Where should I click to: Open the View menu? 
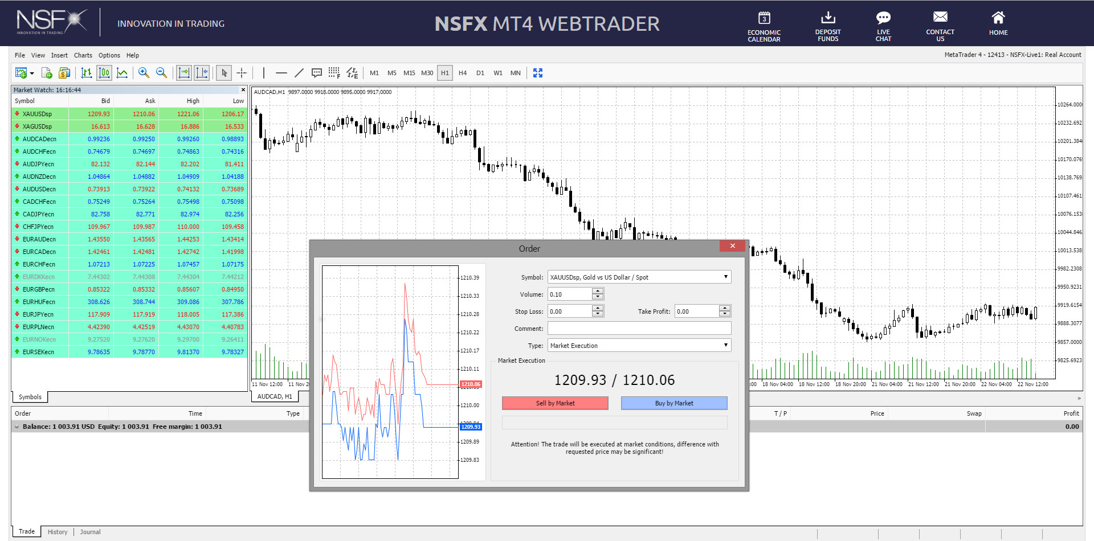[x=38, y=55]
